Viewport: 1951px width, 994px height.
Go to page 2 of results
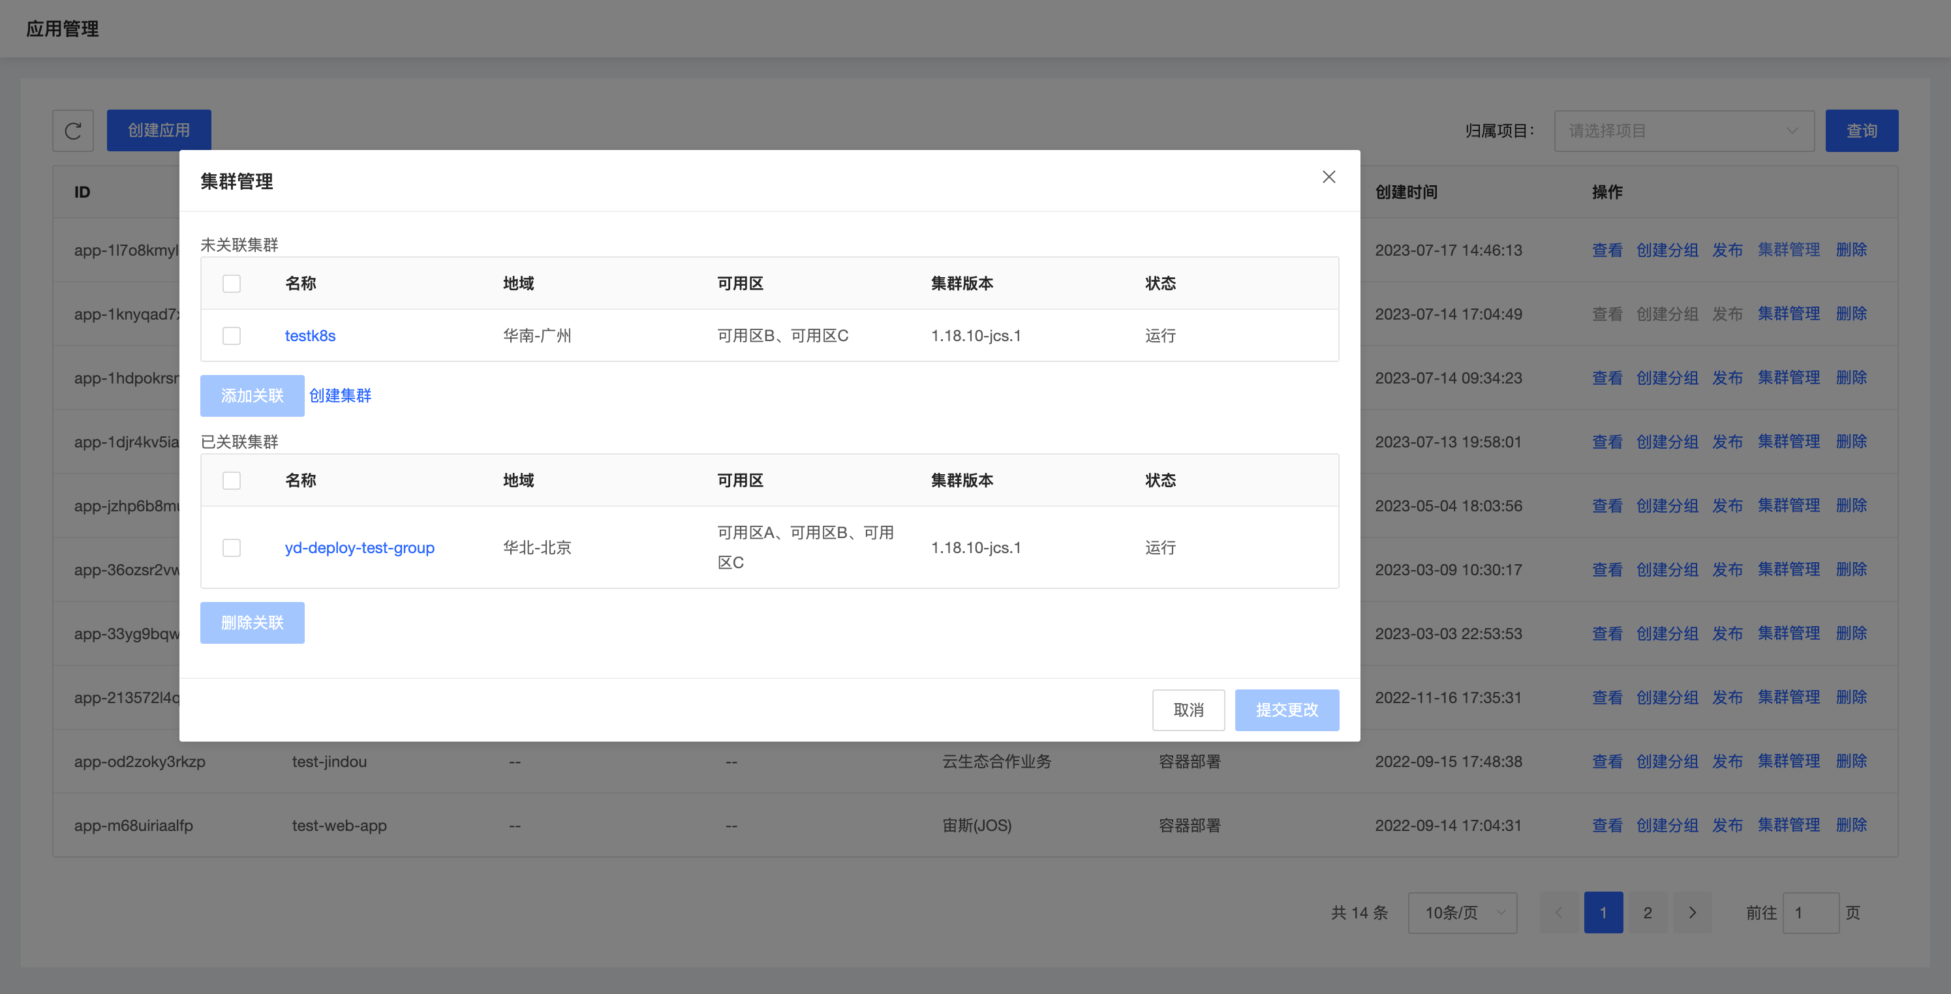(x=1648, y=912)
